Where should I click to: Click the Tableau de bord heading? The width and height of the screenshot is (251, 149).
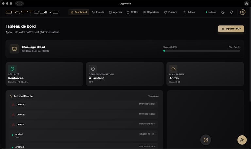[21, 26]
